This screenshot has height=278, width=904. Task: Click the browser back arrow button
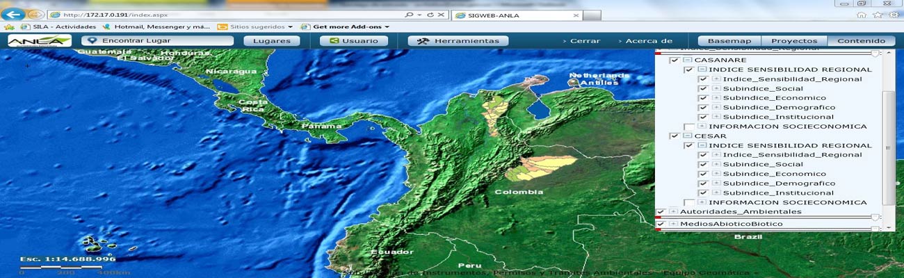point(15,15)
